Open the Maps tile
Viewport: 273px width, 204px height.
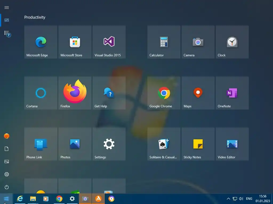198,93
